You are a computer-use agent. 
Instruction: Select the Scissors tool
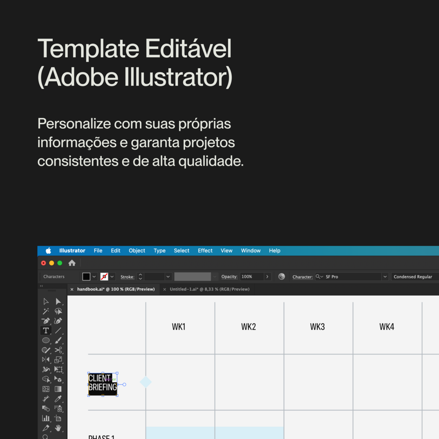coord(58,350)
